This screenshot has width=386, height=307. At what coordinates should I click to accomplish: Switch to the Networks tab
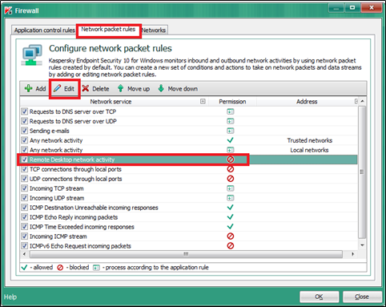tap(154, 30)
